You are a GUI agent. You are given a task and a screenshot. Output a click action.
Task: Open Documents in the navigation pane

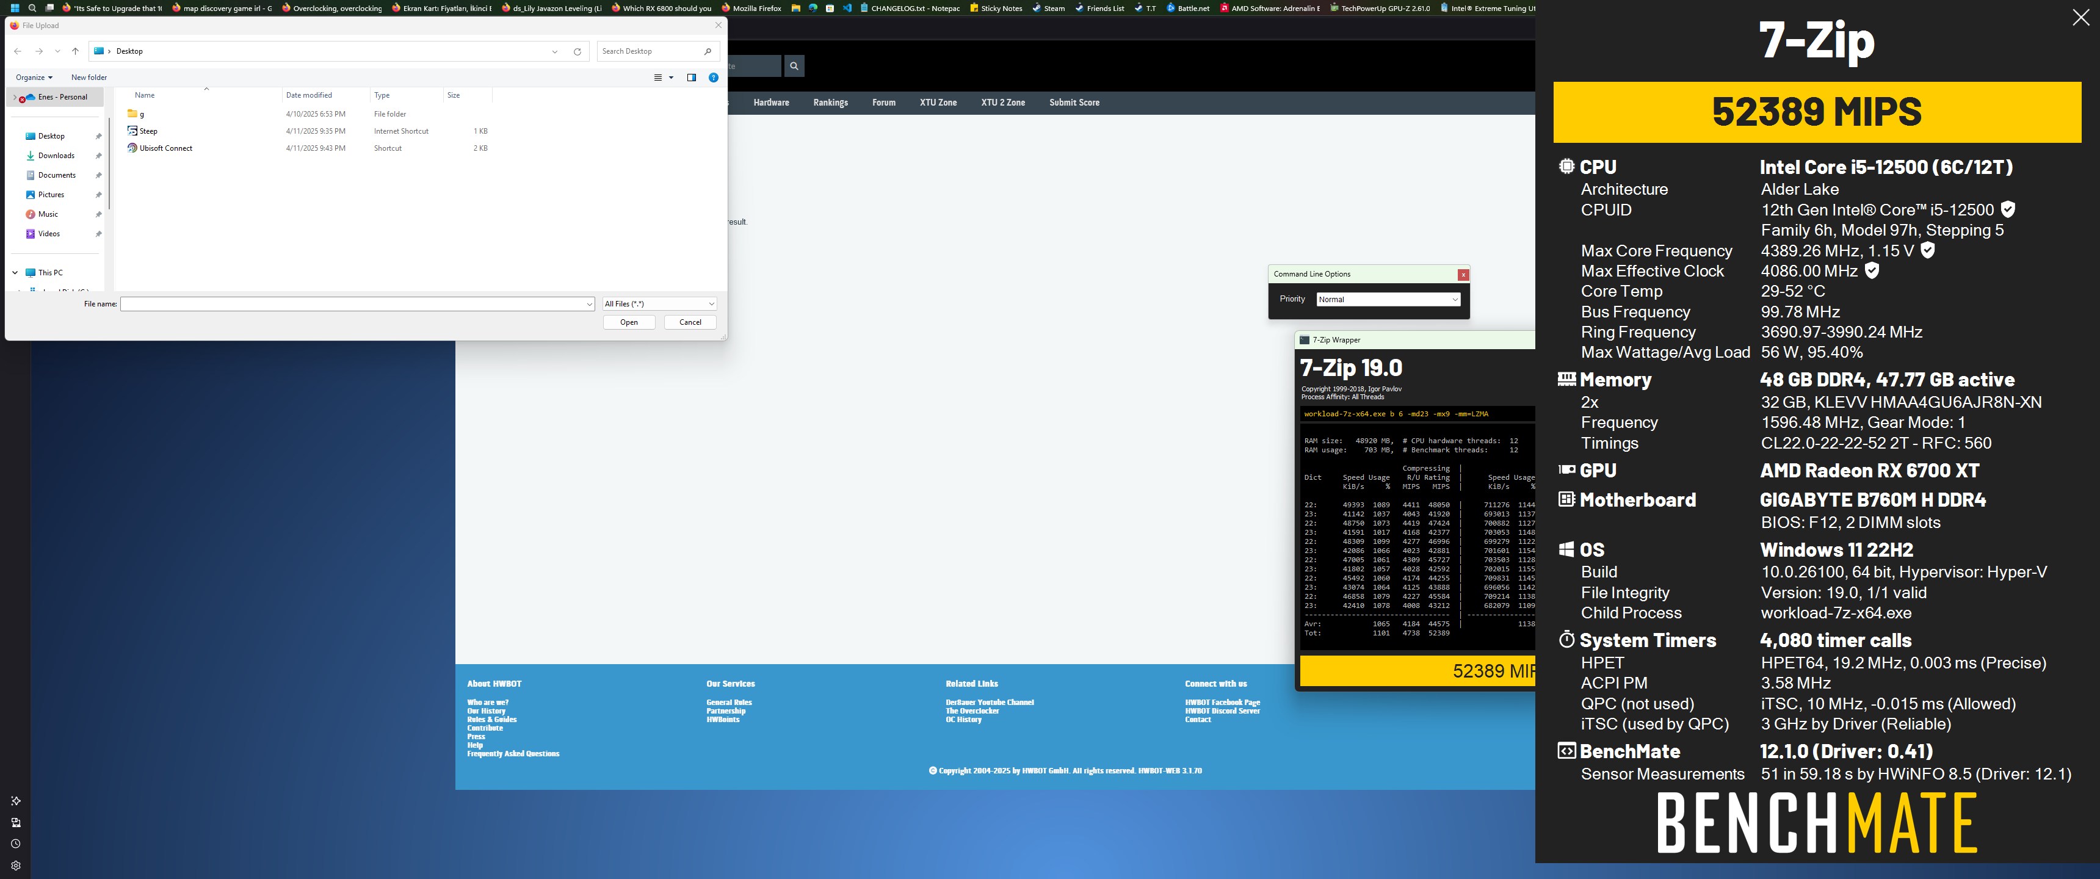point(57,175)
